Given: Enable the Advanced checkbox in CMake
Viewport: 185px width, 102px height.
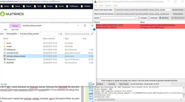Looking at the screenshot, I should click(x=149, y=18).
